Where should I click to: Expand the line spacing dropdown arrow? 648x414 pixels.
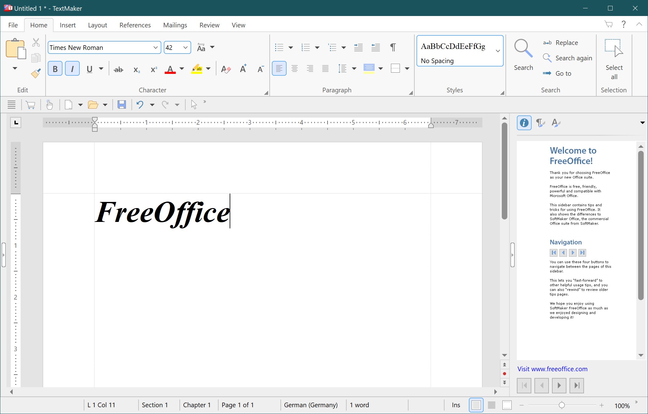tap(354, 69)
